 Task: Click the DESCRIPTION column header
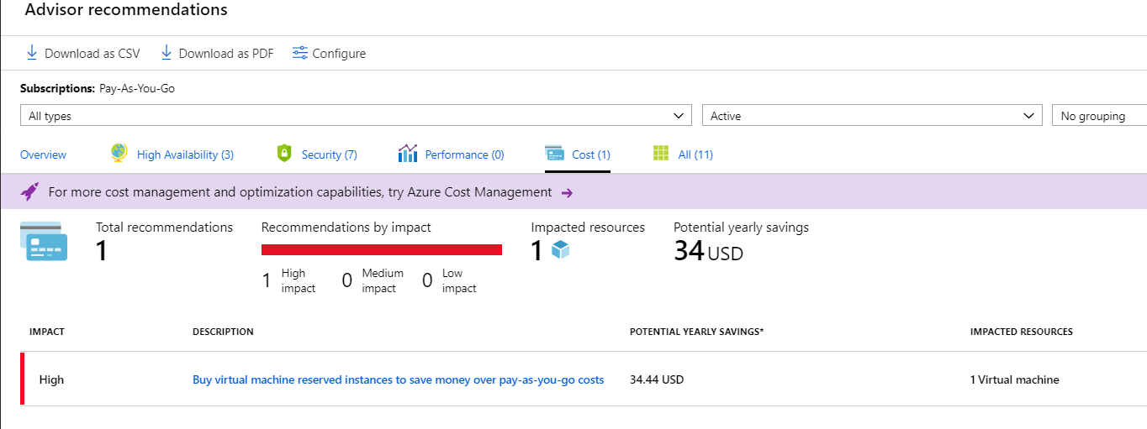(223, 332)
